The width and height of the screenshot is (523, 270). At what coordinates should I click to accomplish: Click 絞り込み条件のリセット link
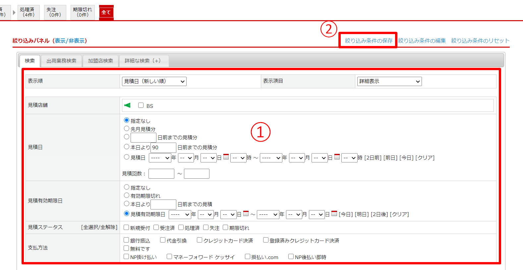coord(480,41)
